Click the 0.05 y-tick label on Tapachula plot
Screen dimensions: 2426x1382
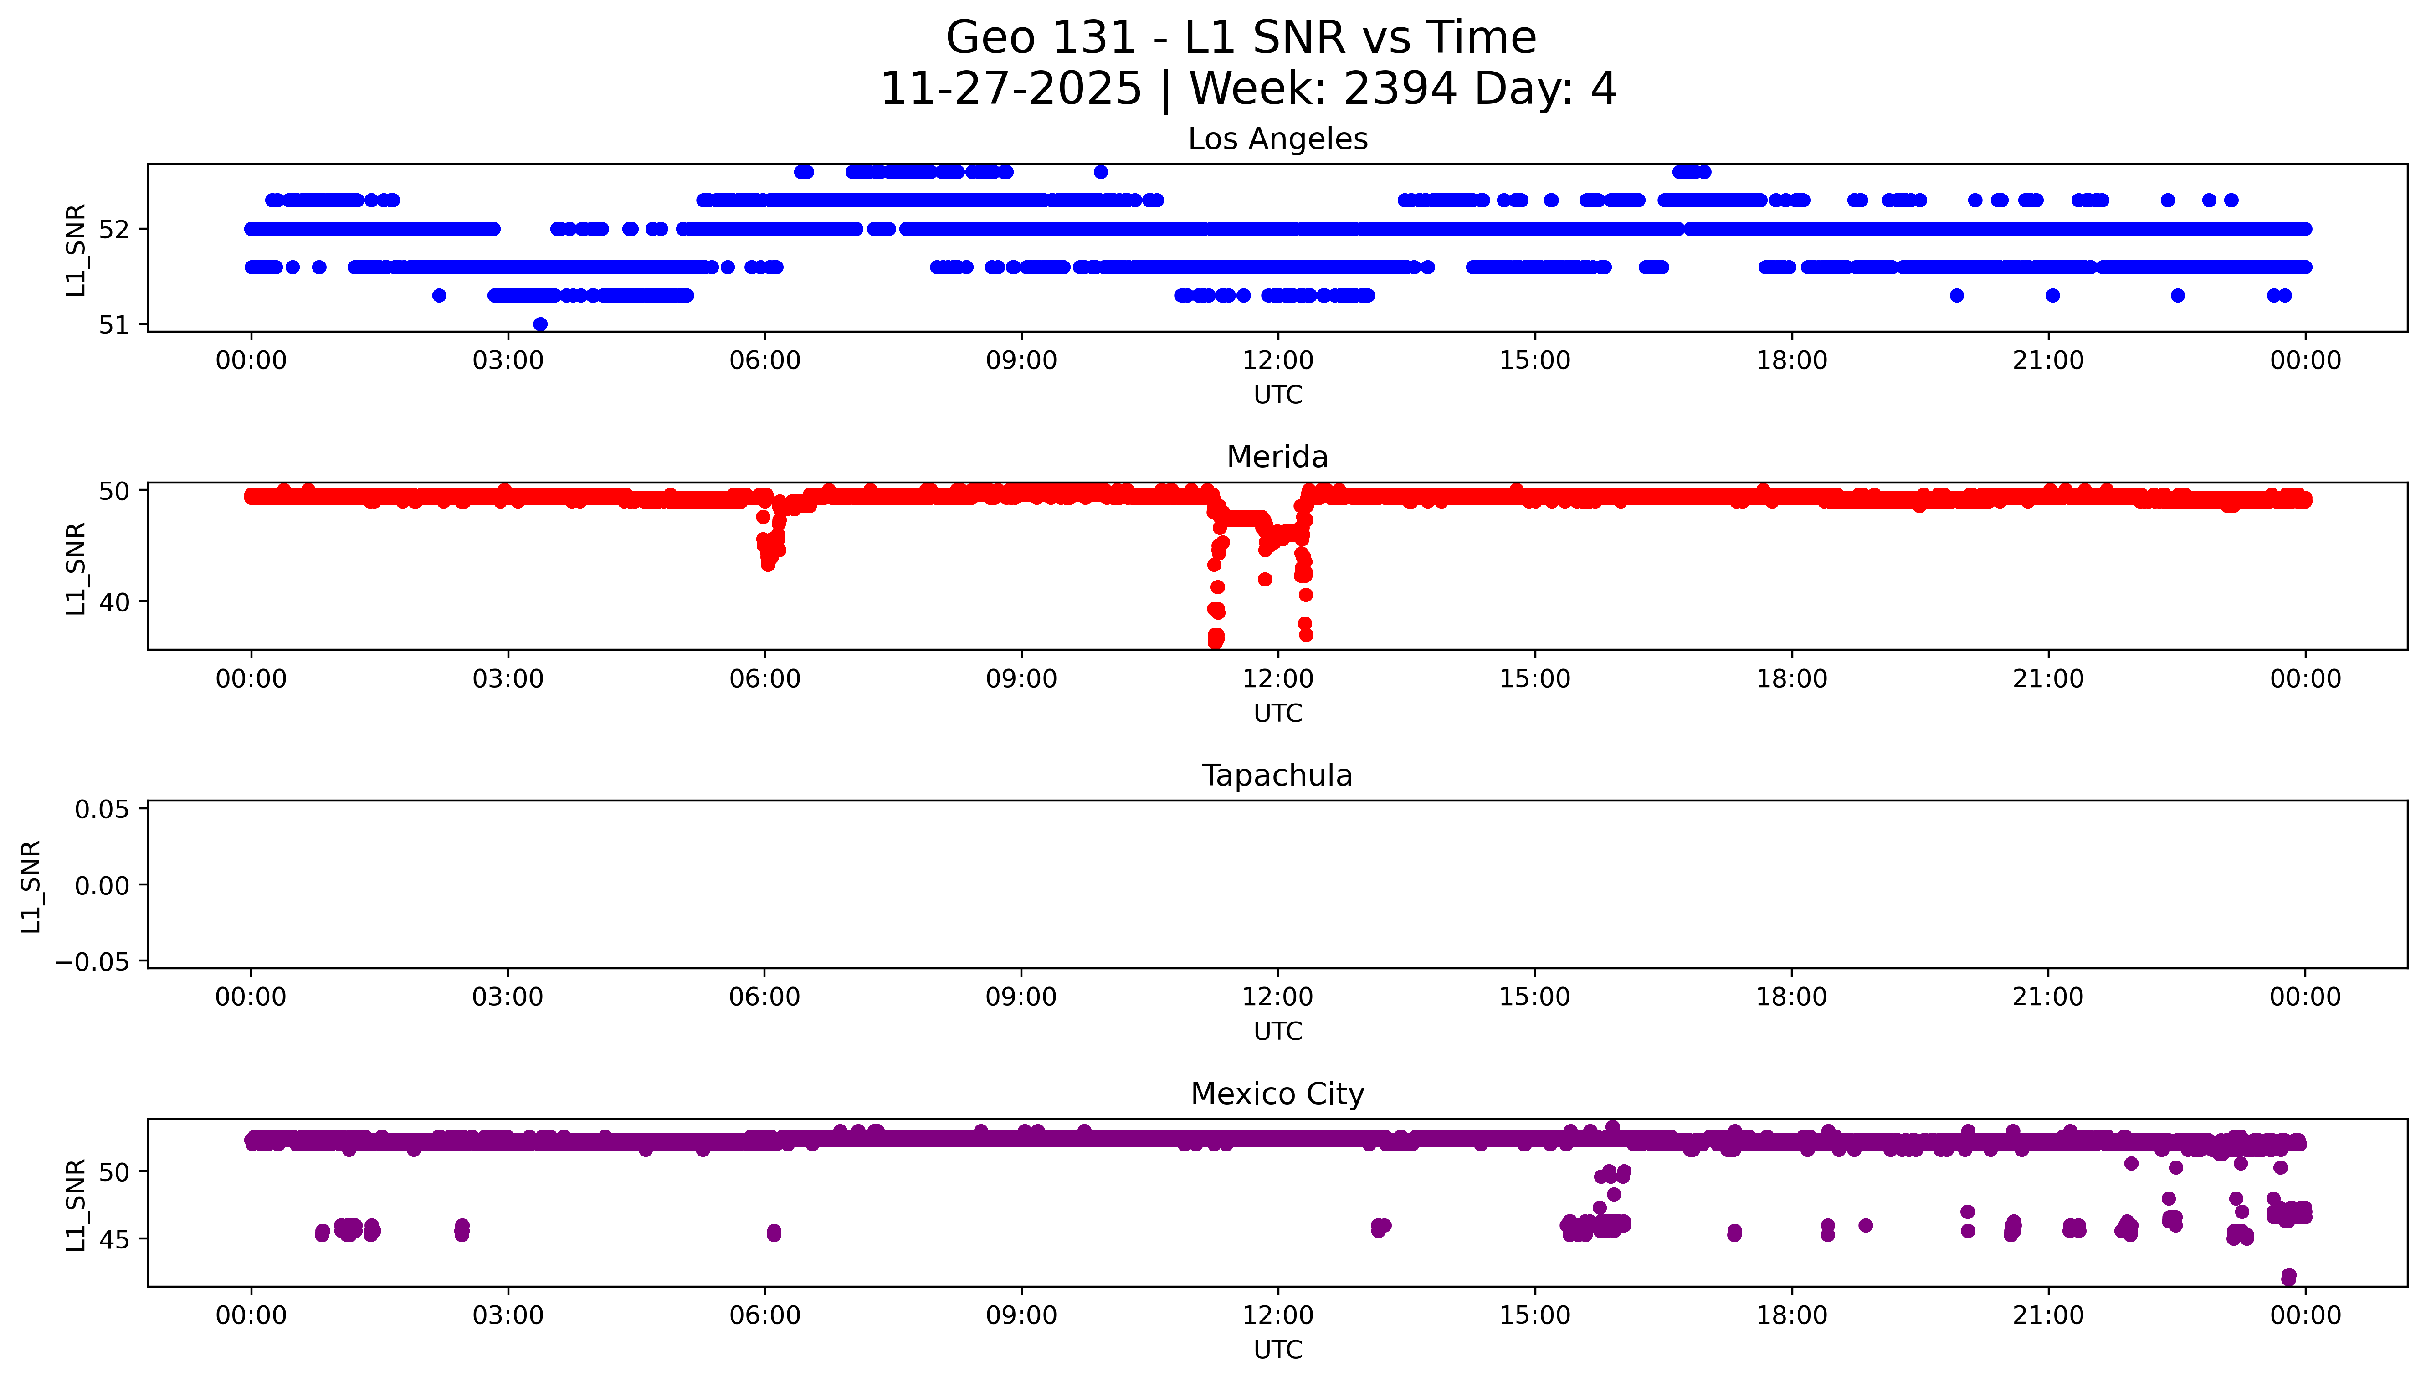coord(102,810)
